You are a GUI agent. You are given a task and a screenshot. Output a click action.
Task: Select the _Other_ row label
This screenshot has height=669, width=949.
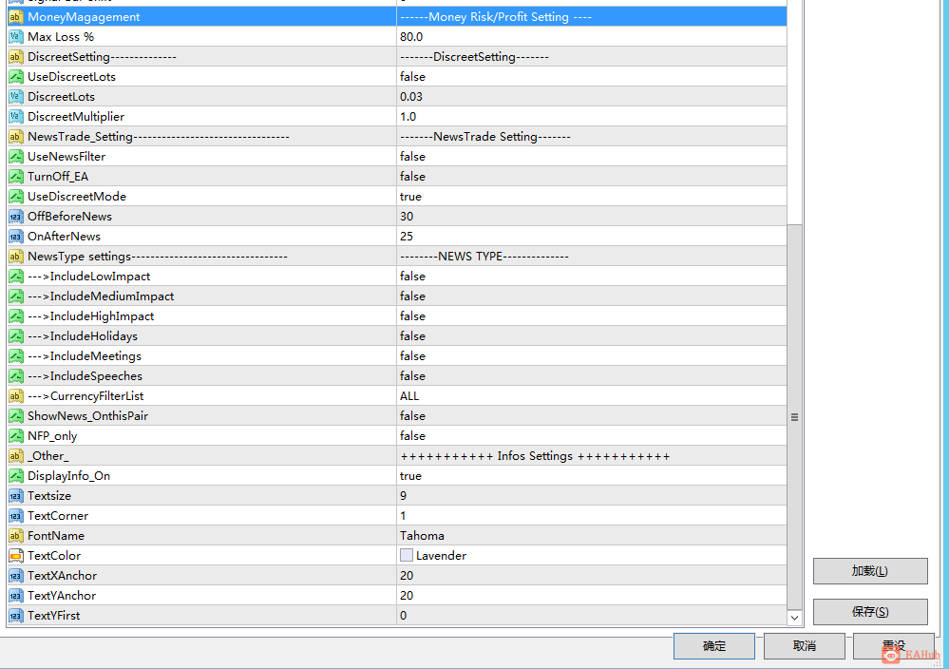(48, 456)
